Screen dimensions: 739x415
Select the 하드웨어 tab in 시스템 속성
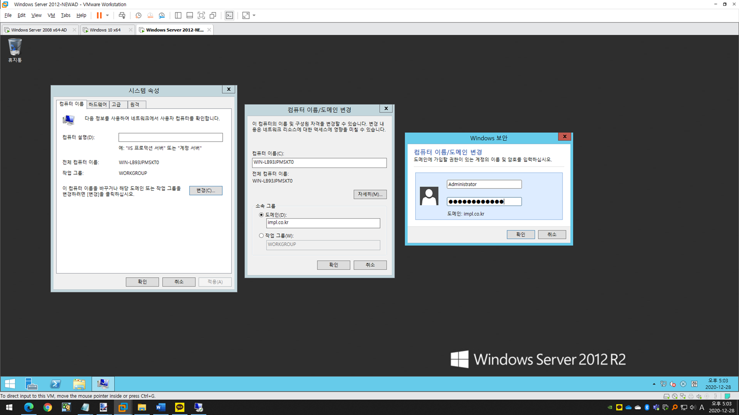(98, 104)
